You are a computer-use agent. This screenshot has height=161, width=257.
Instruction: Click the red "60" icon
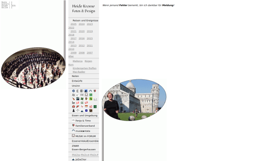pyautogui.click(x=91, y=106)
